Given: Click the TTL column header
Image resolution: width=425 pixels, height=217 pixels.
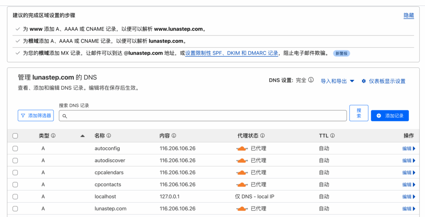Looking at the screenshot, I should tap(324, 136).
